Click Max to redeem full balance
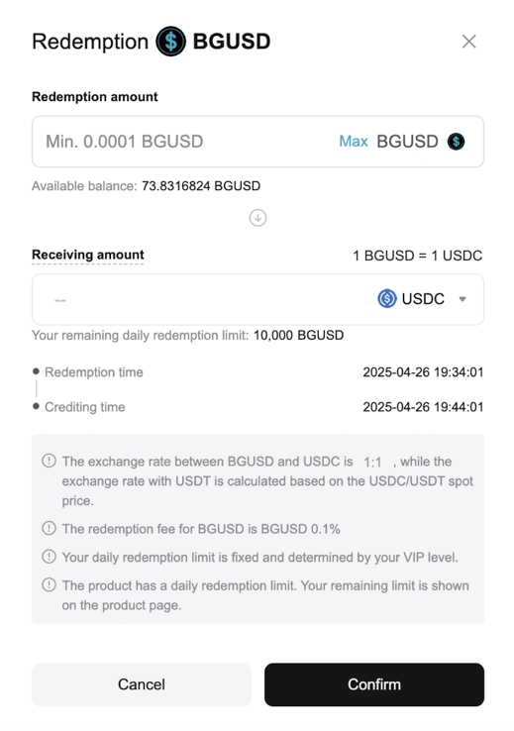Screen dimensions: 514x731 pos(354,142)
